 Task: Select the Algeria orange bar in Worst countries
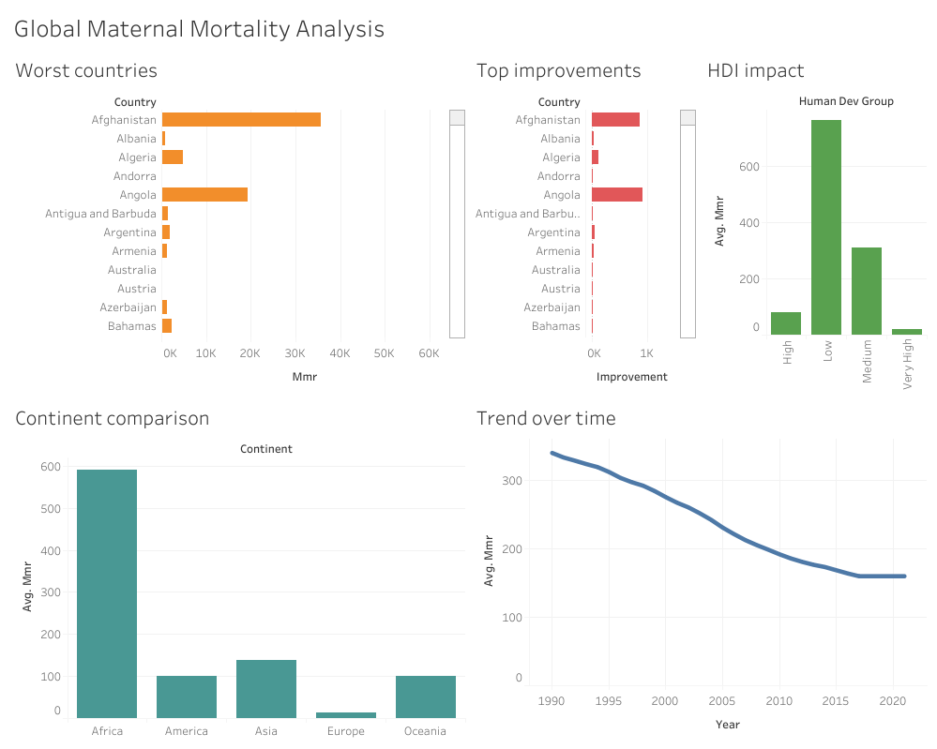tap(173, 157)
